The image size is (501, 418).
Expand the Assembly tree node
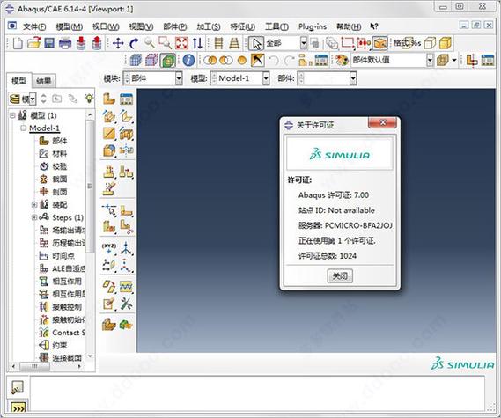34,205
